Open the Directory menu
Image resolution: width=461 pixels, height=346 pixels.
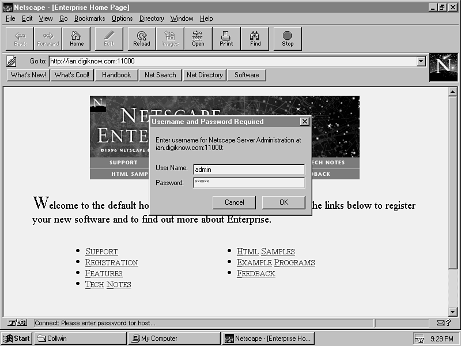pos(152,18)
